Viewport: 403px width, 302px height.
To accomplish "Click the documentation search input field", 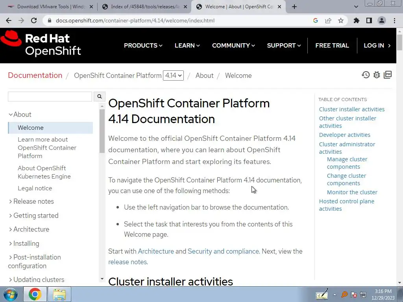I will pyautogui.click(x=50, y=97).
